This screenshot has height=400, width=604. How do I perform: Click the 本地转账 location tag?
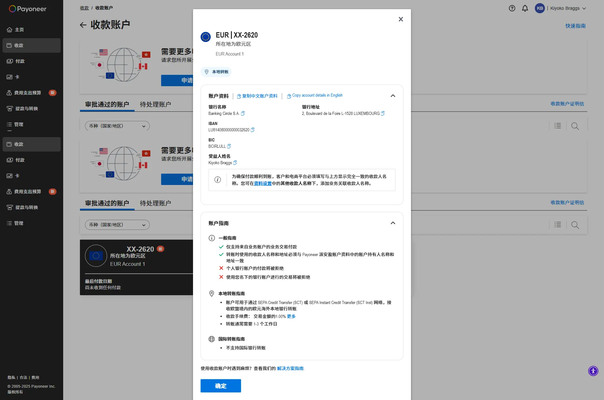click(216, 72)
